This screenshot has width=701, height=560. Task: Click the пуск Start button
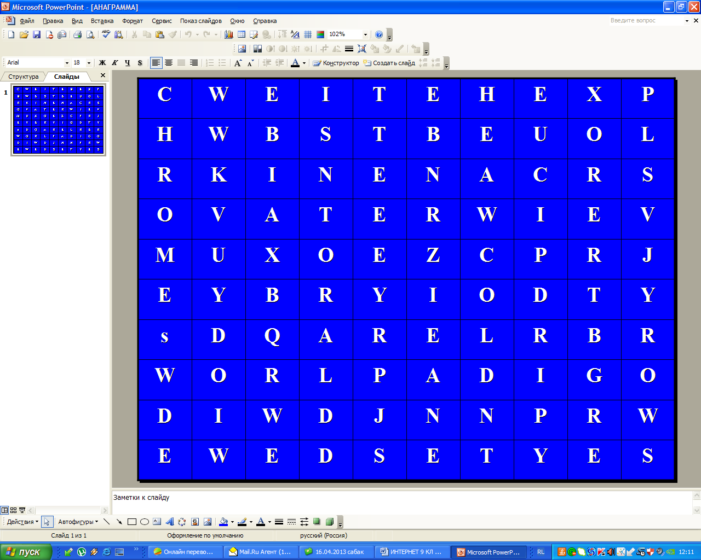pyautogui.click(x=26, y=552)
